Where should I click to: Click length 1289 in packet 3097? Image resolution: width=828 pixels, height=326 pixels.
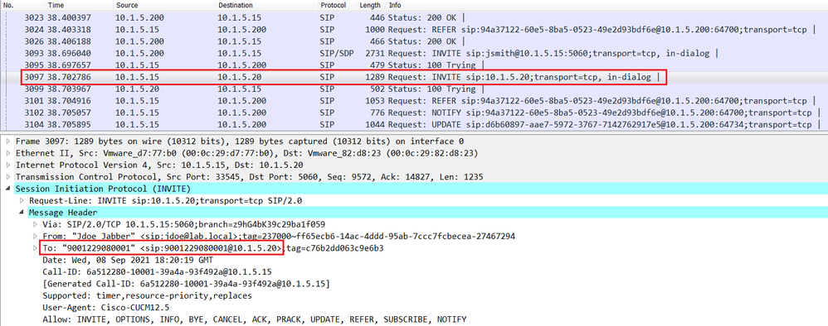pos(374,78)
